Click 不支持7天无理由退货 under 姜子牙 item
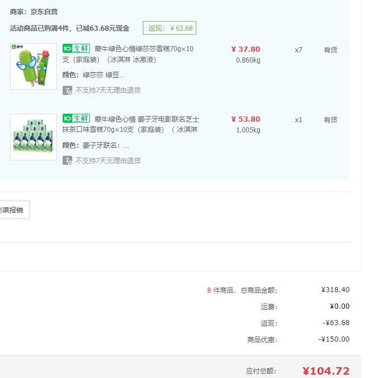The width and height of the screenshot is (379, 378). [108, 161]
